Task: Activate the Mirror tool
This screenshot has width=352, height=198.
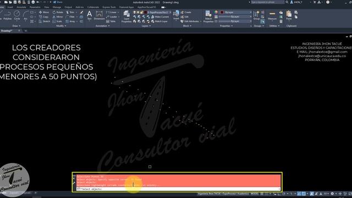Action: [x=58, y=17]
